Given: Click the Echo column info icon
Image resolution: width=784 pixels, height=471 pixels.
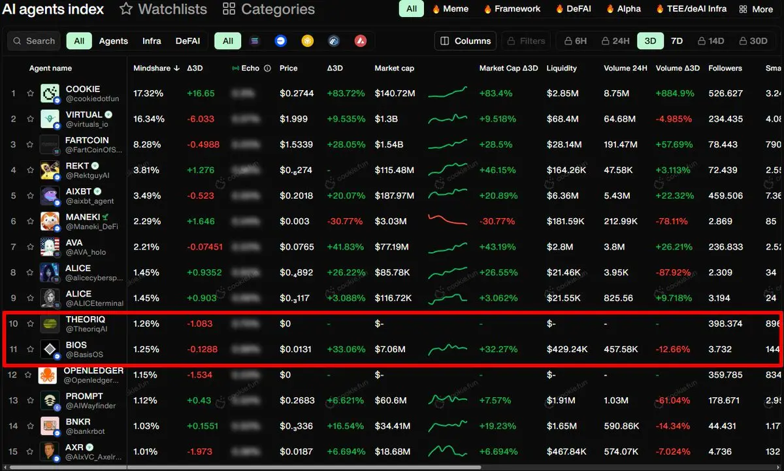Looking at the screenshot, I should click(267, 68).
